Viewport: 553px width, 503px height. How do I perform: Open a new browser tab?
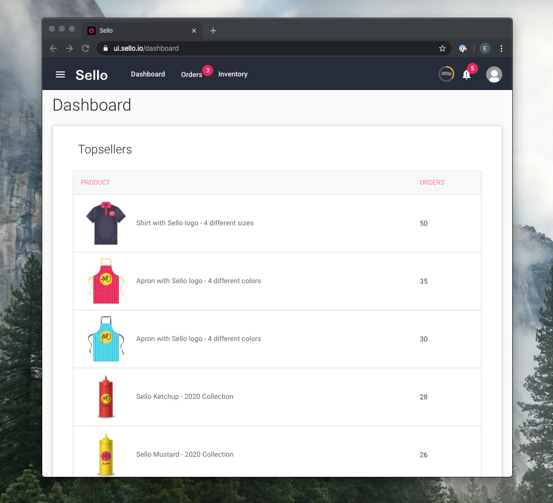(213, 31)
